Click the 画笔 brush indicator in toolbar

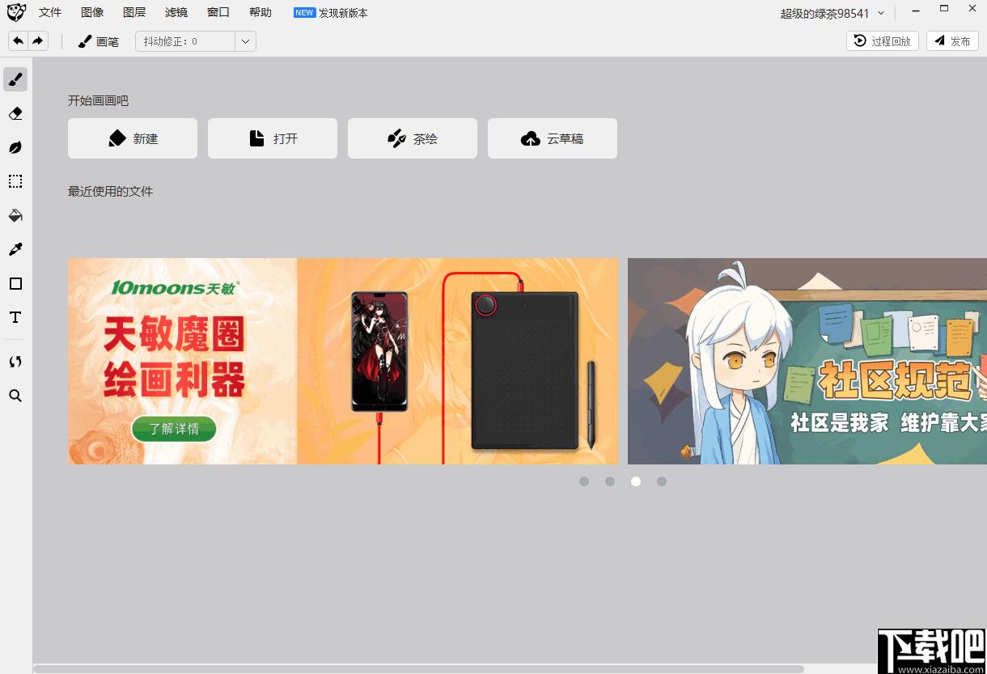(x=98, y=41)
